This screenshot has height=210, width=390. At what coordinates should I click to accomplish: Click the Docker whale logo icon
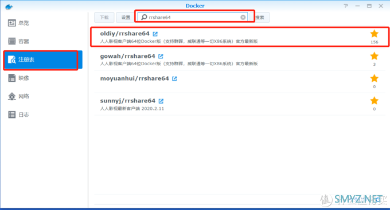[x=9, y=7]
